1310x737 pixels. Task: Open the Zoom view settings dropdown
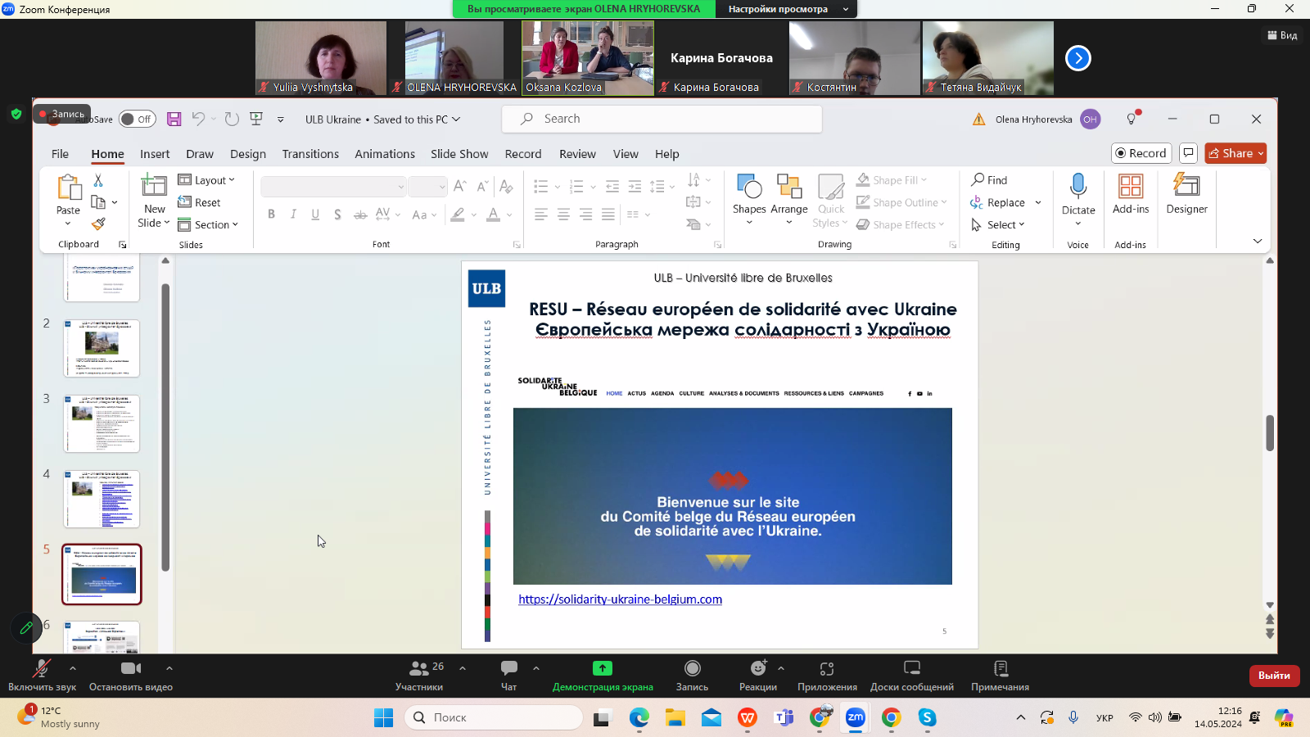[786, 9]
